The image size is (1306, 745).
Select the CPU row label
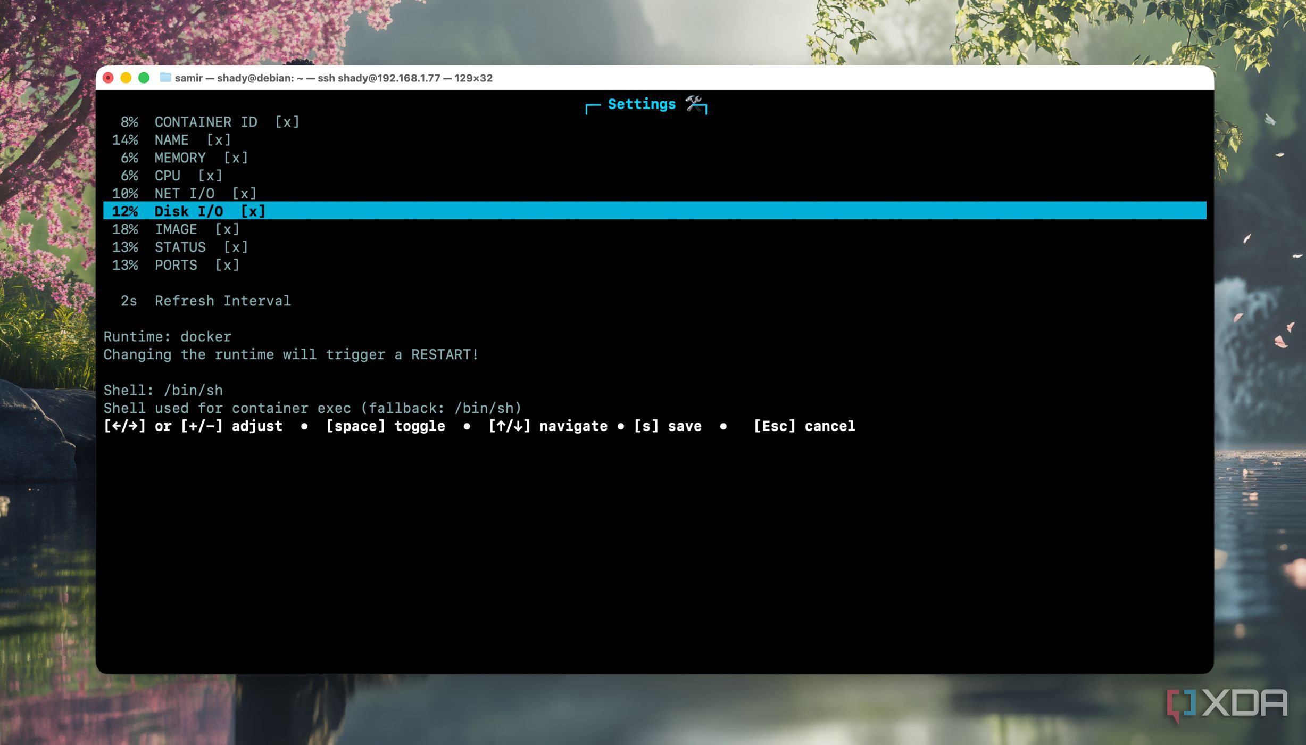pos(168,176)
